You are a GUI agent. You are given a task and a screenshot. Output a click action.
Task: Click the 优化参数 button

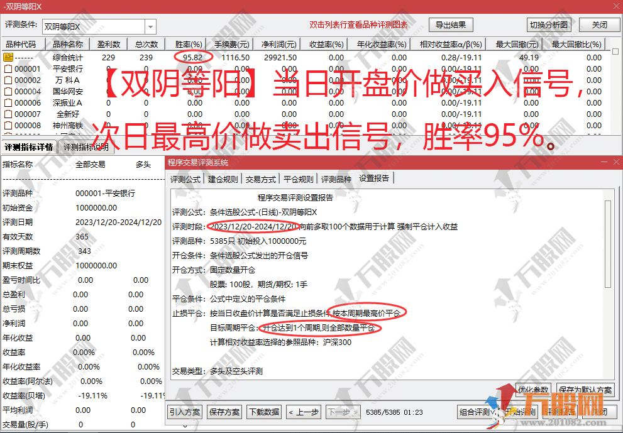(533, 389)
